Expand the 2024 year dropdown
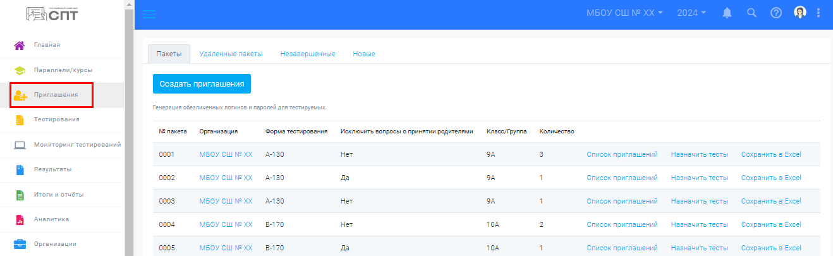This screenshot has height=256, width=833. click(691, 13)
